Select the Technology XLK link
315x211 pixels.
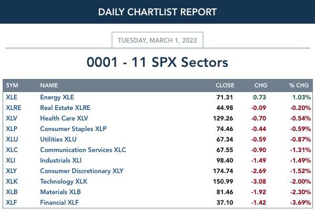(64, 182)
